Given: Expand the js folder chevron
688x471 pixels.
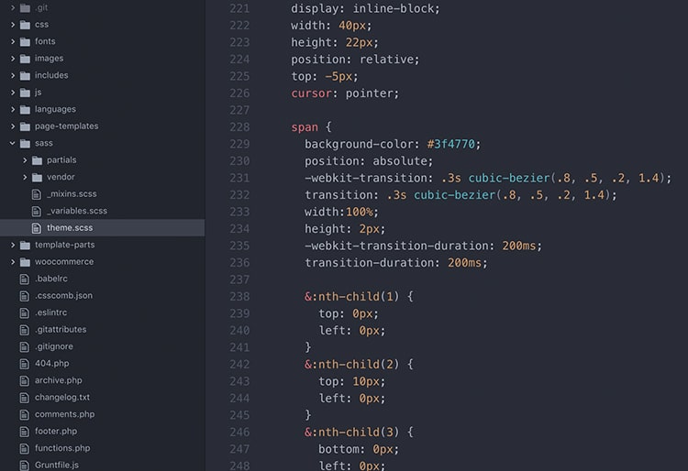Looking at the screenshot, I should [x=13, y=93].
